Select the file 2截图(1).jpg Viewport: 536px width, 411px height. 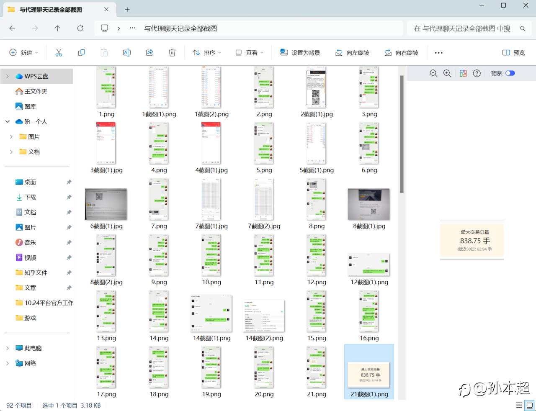click(317, 92)
